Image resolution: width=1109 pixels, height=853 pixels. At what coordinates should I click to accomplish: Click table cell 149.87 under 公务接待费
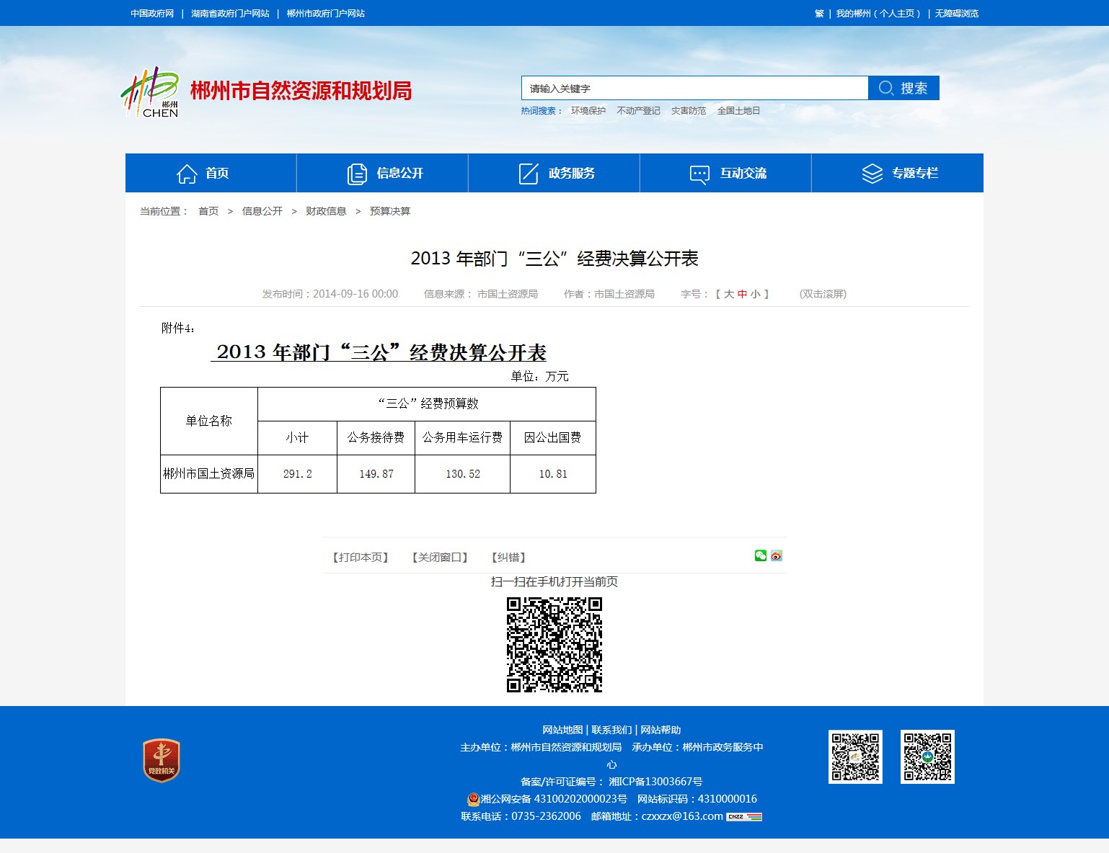(376, 474)
